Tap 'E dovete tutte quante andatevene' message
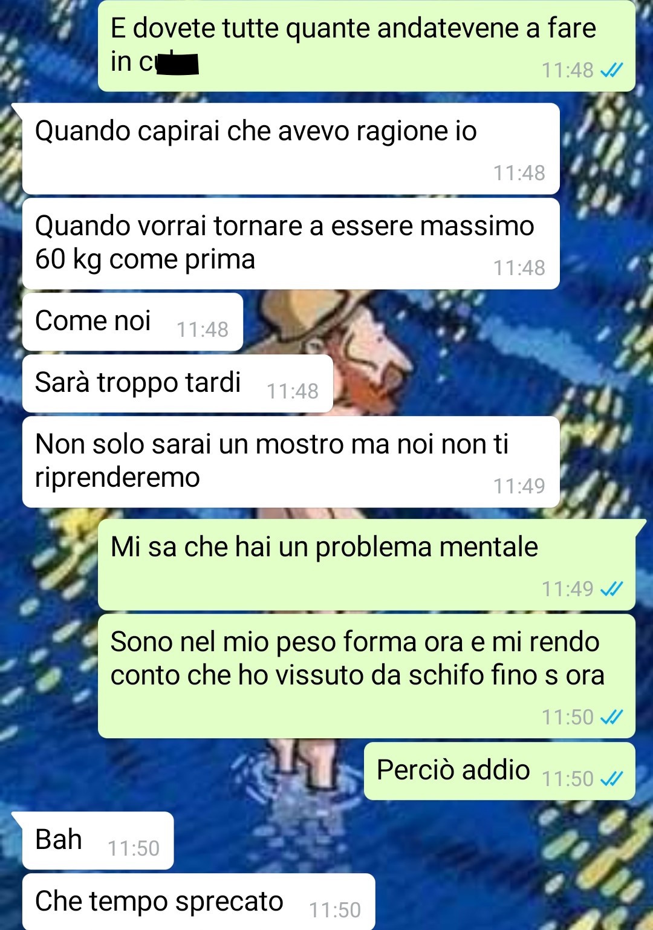 click(x=366, y=46)
